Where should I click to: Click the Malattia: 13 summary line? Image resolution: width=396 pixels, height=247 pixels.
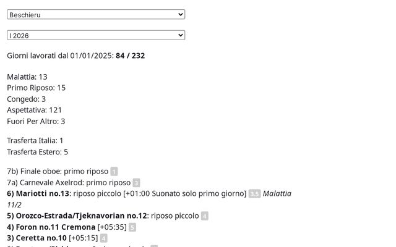click(27, 77)
